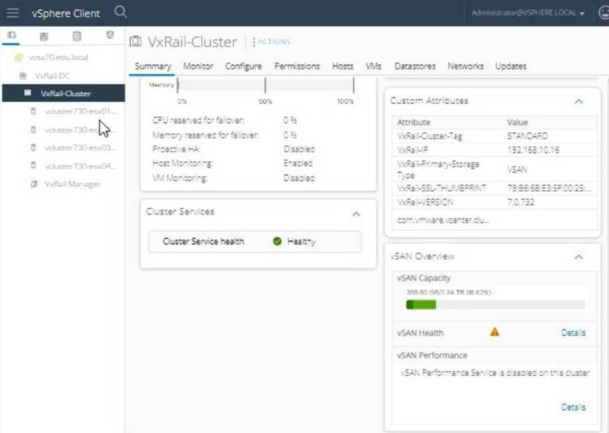This screenshot has width=609, height=433.
Task: Click the Memory reserved for failover label
Action: tap(206, 135)
